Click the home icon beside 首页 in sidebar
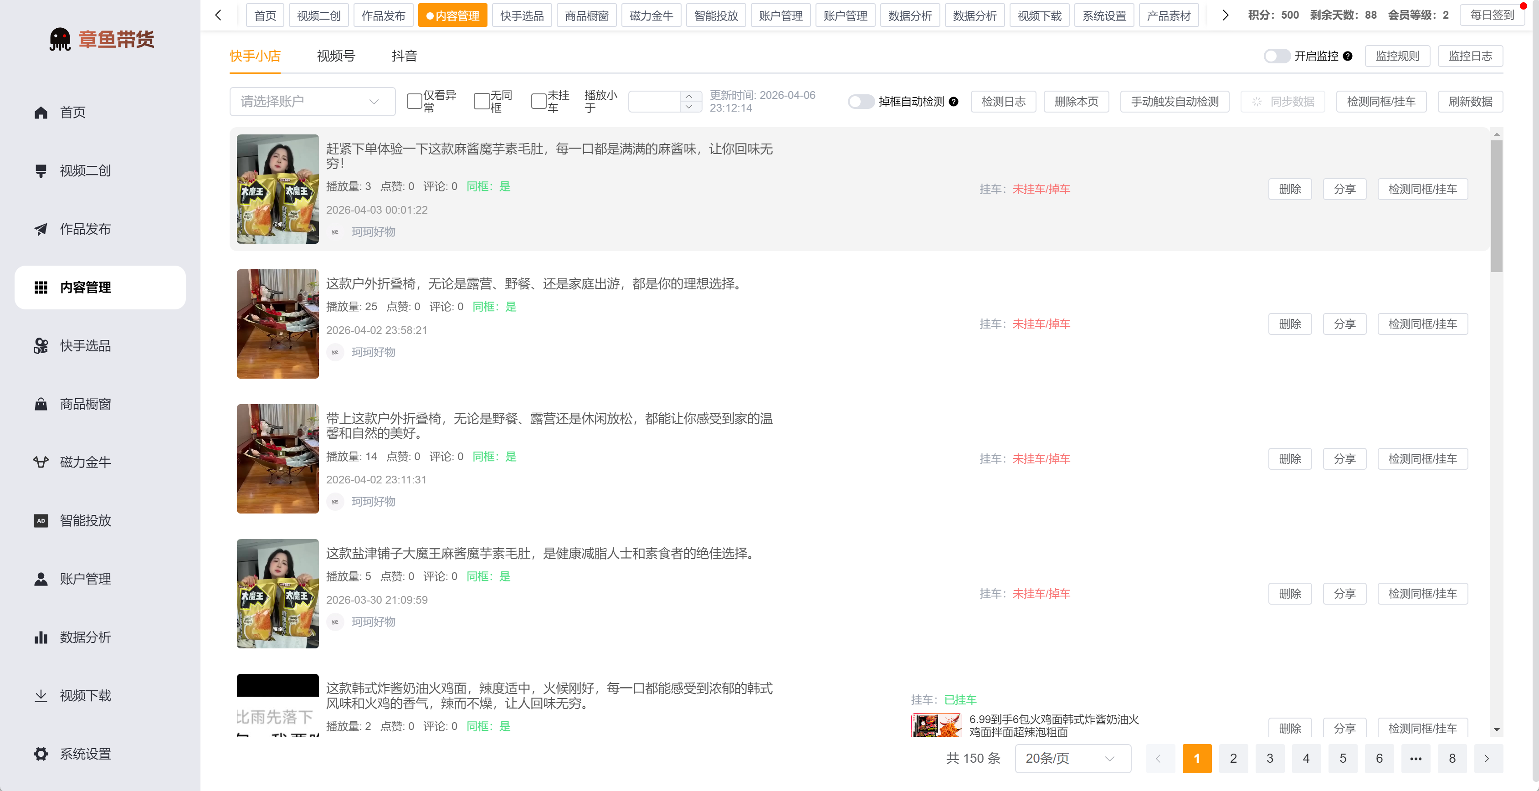 point(41,113)
